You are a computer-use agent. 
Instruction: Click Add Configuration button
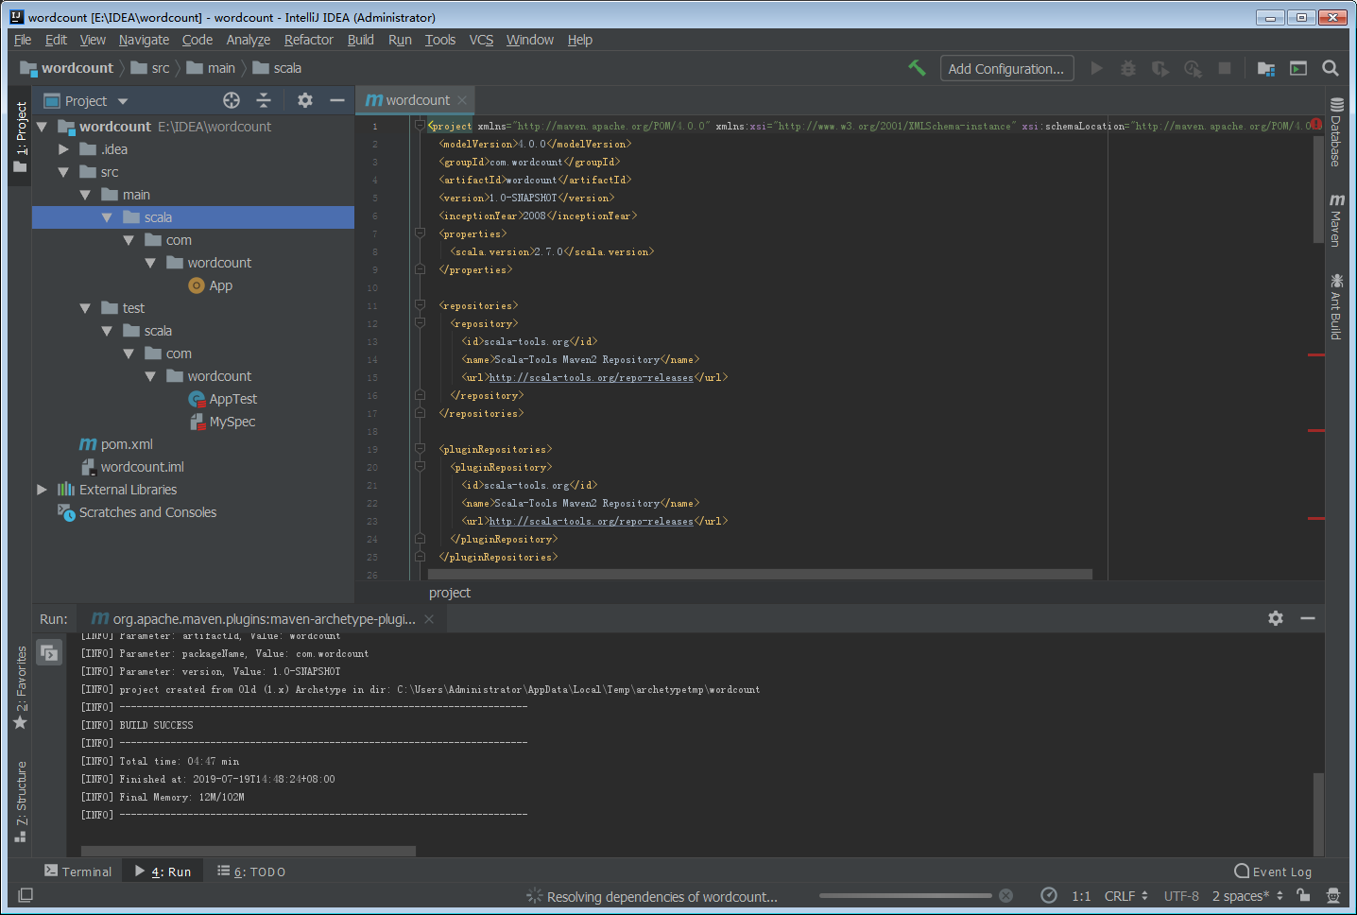tap(1006, 68)
